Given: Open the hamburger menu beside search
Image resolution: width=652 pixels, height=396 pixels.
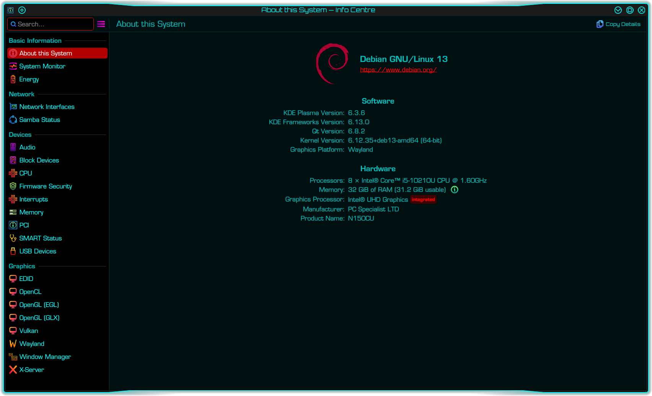Looking at the screenshot, I should point(101,24).
